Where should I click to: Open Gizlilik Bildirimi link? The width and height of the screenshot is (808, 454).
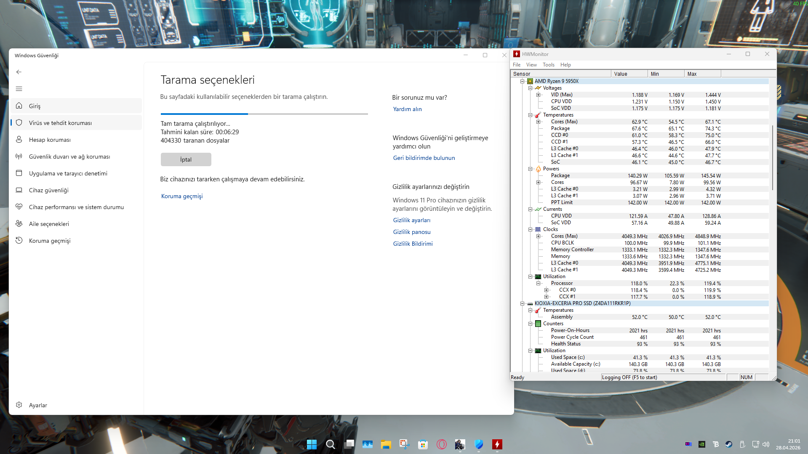[413, 244]
